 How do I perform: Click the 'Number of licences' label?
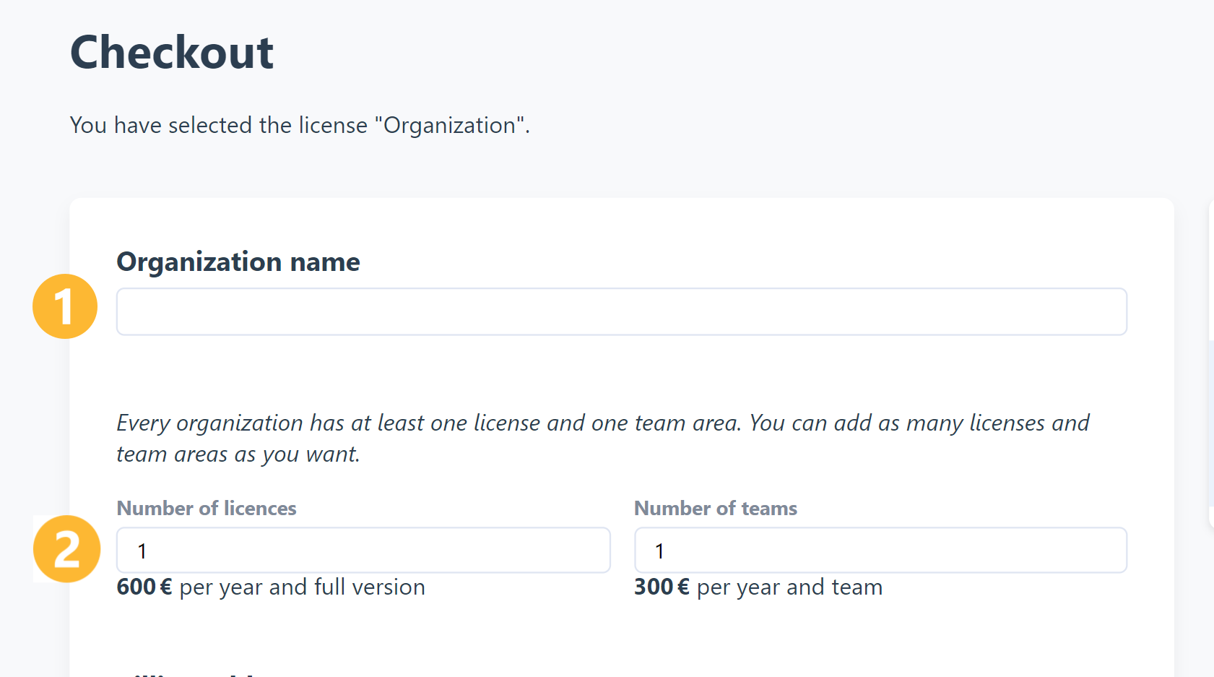click(207, 508)
